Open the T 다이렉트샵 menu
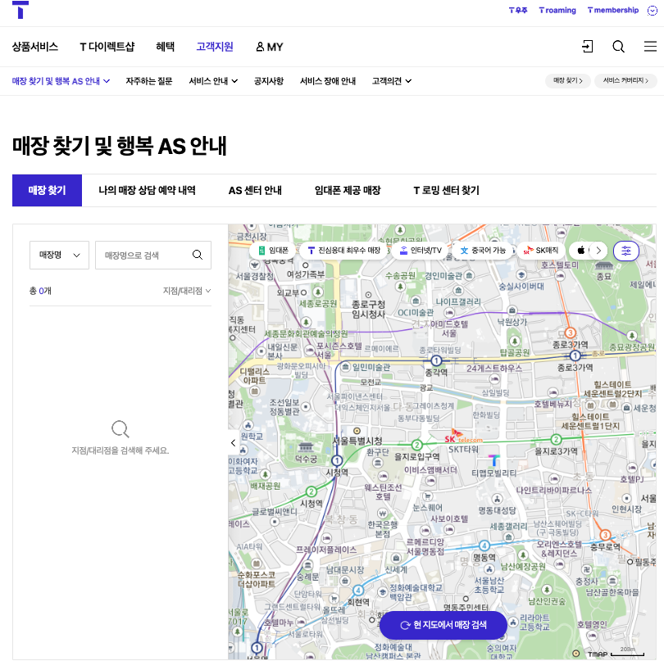Viewport: 664px width, 670px height. point(107,47)
